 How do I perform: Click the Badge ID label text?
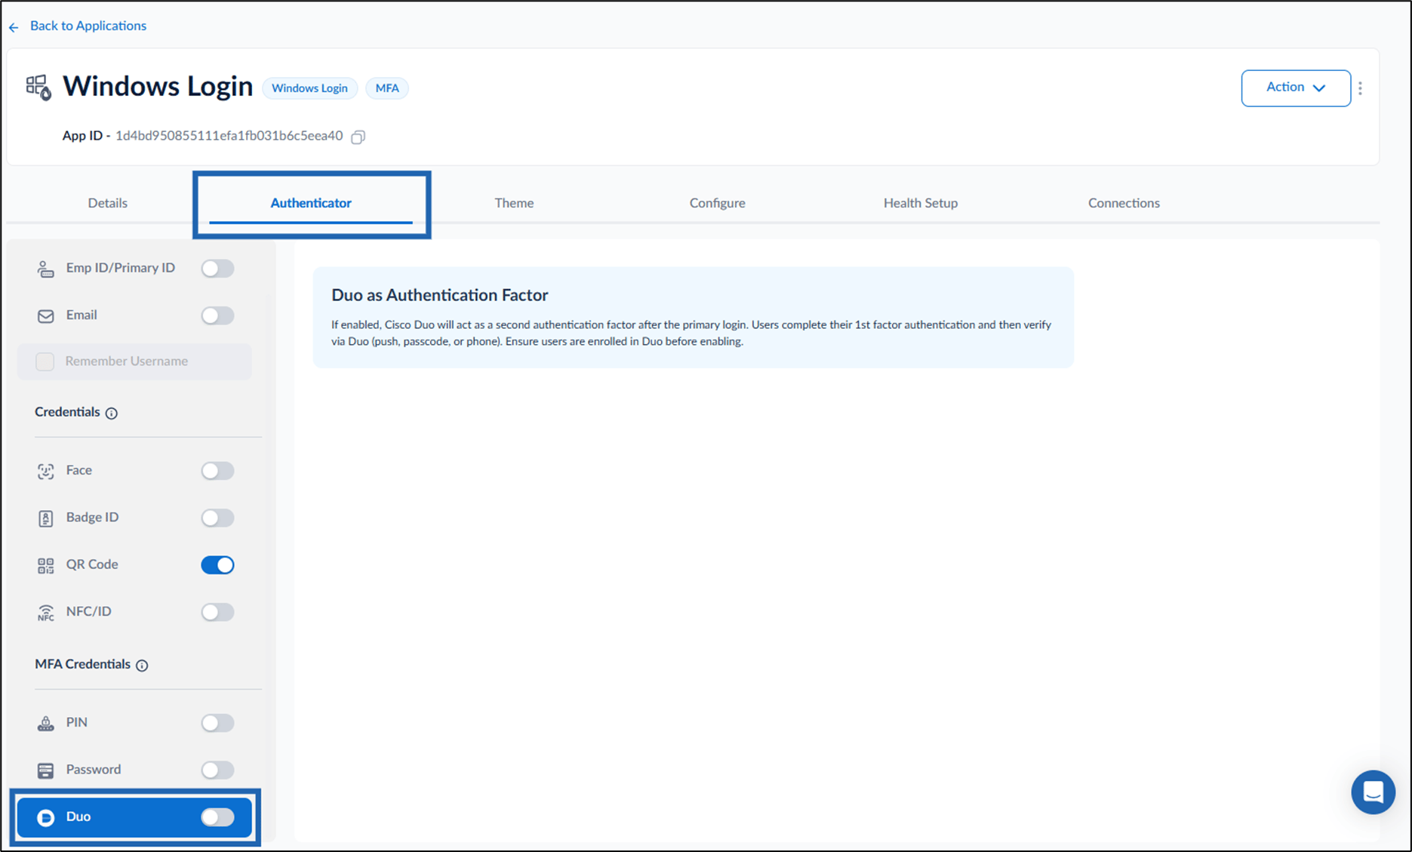92,518
